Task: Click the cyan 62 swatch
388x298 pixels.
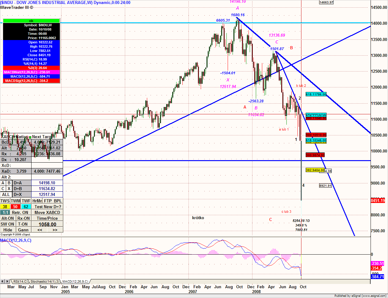Action: click(26, 207)
